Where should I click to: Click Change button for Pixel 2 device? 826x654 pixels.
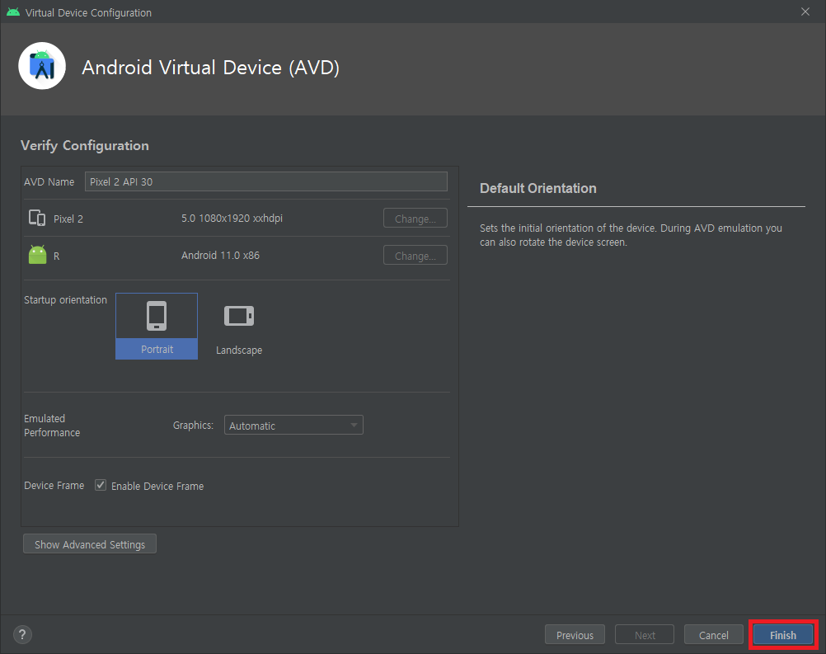click(415, 219)
